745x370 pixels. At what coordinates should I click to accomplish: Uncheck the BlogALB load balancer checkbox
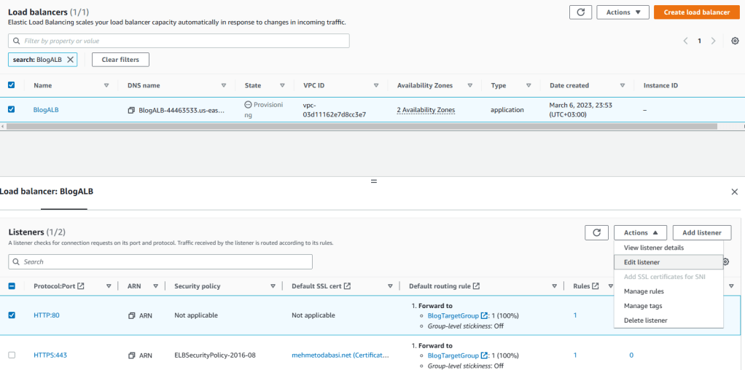click(11, 110)
